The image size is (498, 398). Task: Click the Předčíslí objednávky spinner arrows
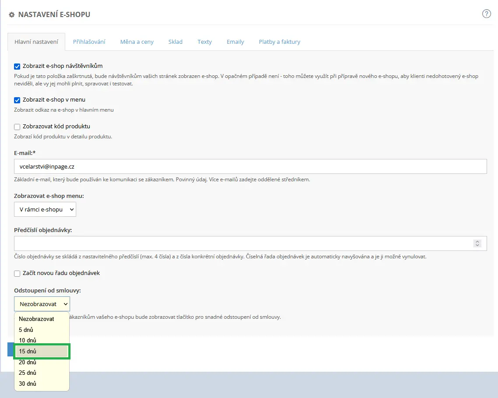click(477, 243)
